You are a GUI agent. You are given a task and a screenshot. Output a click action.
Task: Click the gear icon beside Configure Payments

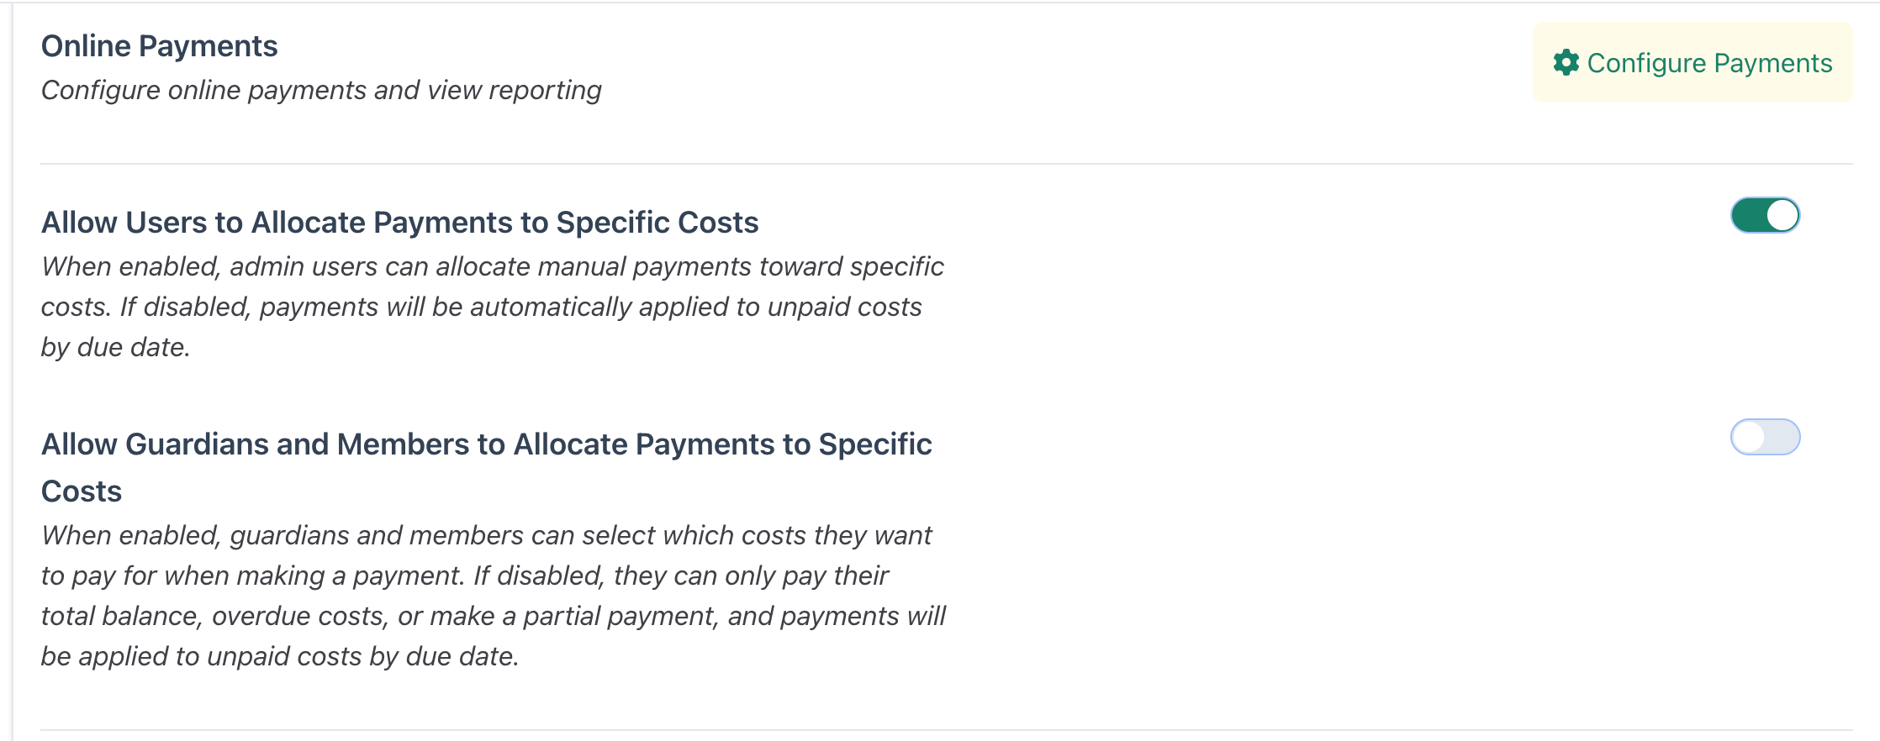[x=1566, y=62]
